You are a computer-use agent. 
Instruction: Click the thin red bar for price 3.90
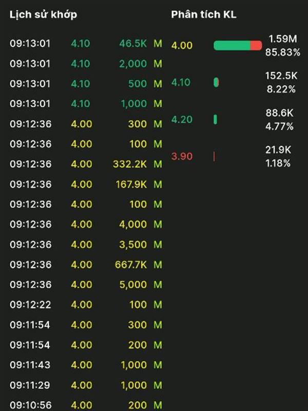[214, 156]
